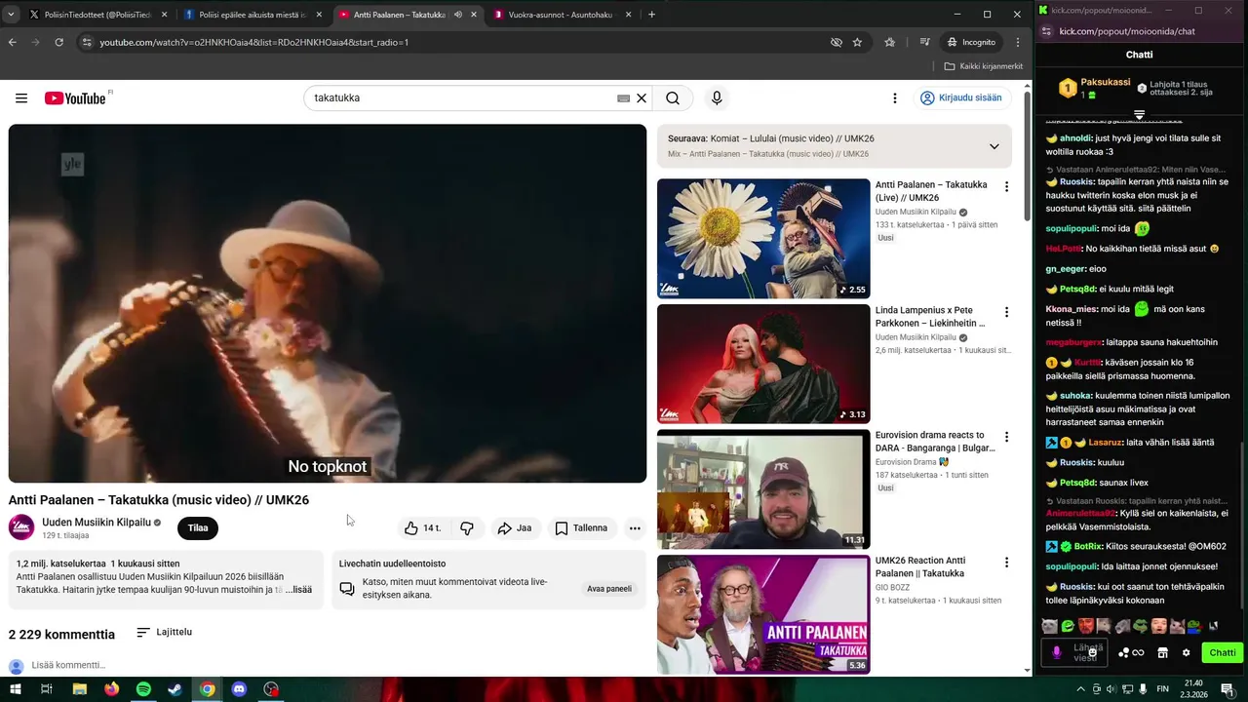Image resolution: width=1248 pixels, height=702 pixels.
Task: Open options for Eurovision drama reacts suggestion
Action: tap(1006, 437)
